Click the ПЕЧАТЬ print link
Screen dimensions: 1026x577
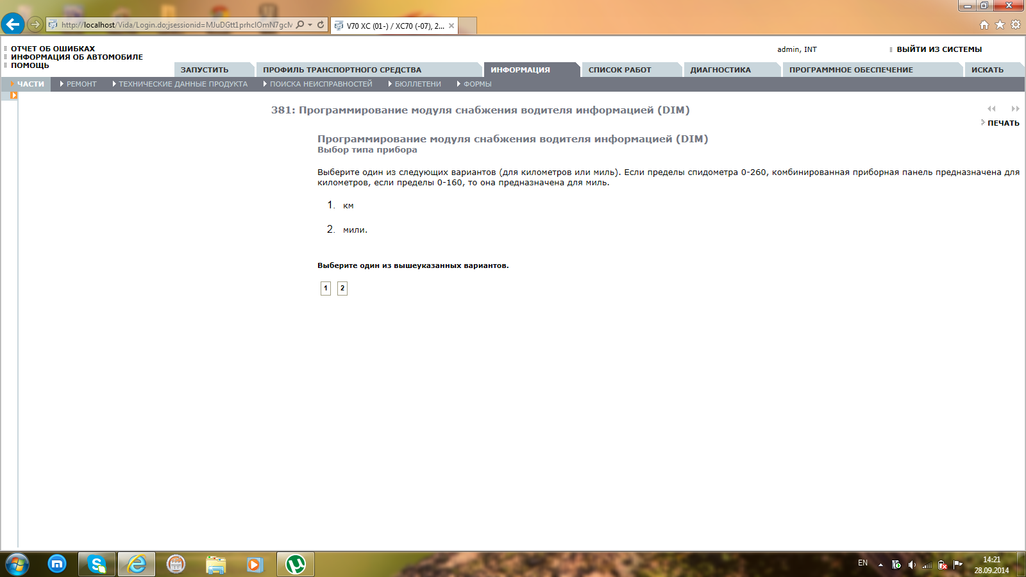[1003, 123]
